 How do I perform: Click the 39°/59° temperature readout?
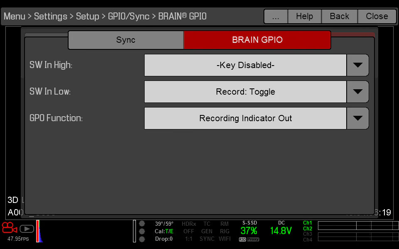[x=164, y=224]
